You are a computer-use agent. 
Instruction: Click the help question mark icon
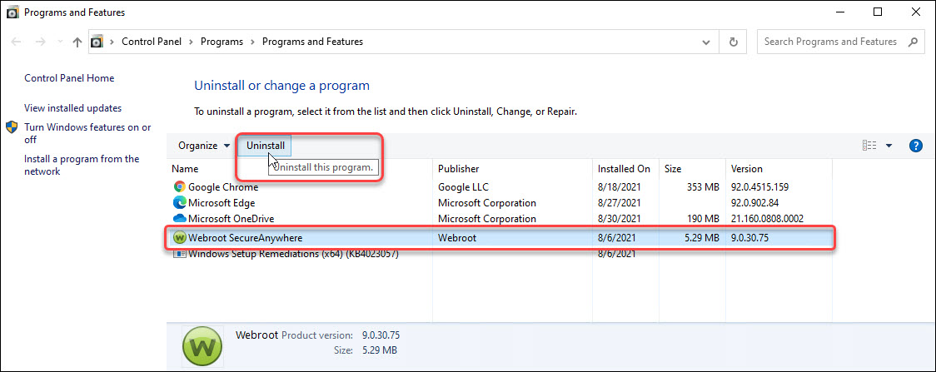915,146
